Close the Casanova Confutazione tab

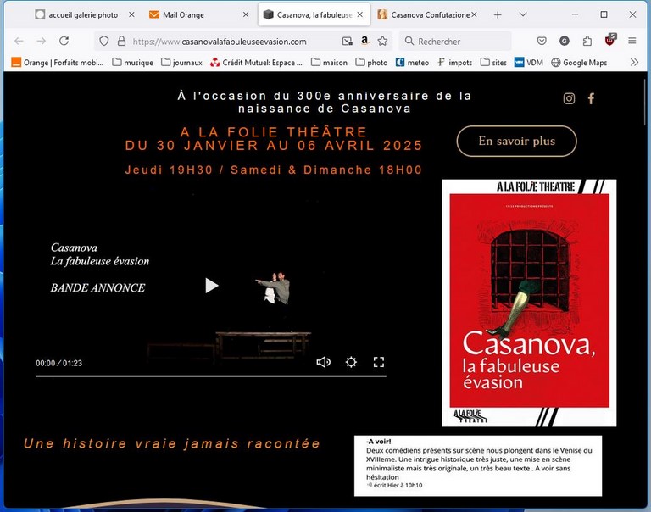click(x=474, y=14)
